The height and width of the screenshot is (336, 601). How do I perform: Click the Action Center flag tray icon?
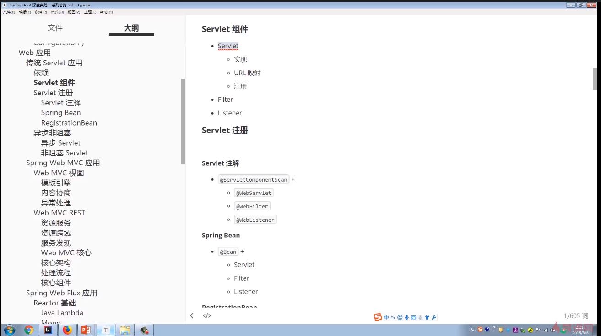(538, 330)
